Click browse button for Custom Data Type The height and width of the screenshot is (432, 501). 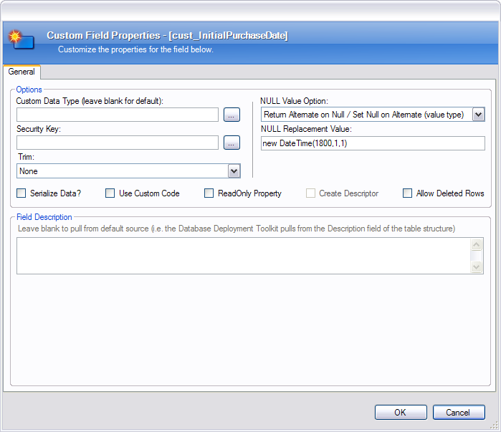[x=232, y=115]
